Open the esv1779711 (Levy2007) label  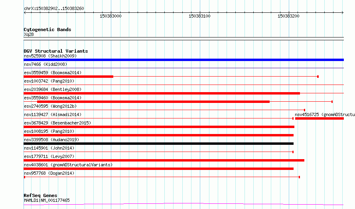49,156
